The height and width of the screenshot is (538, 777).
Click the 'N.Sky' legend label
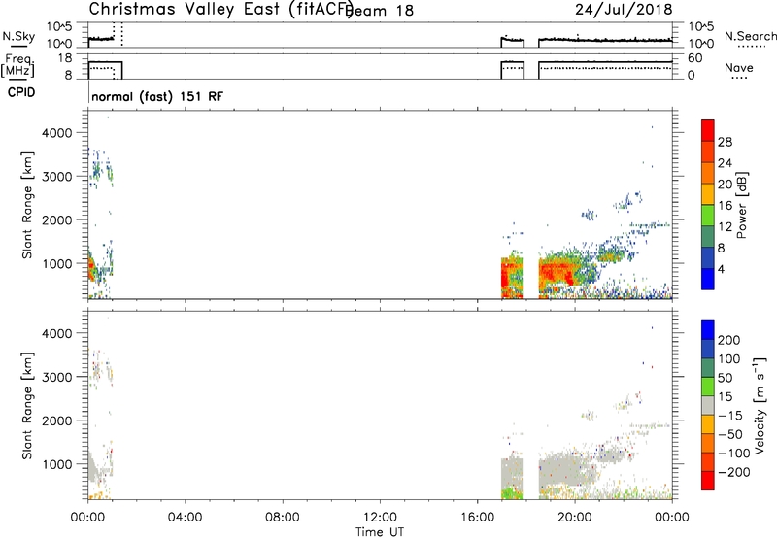[18, 36]
